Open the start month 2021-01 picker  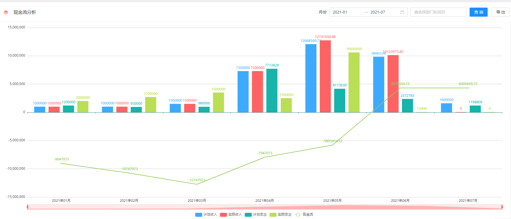tap(346, 12)
